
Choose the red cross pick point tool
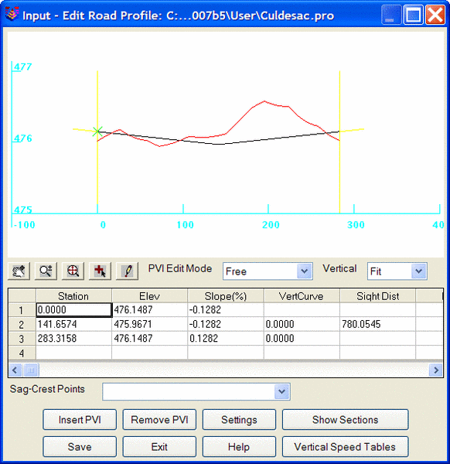100,271
